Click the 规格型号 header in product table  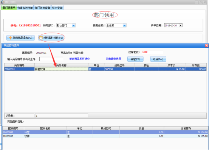[119, 65]
